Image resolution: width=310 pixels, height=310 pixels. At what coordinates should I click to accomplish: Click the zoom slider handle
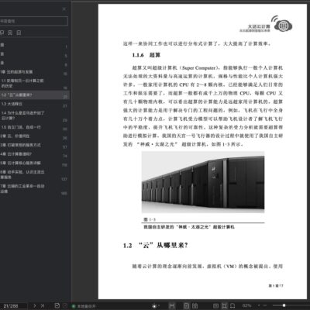tap(284, 305)
